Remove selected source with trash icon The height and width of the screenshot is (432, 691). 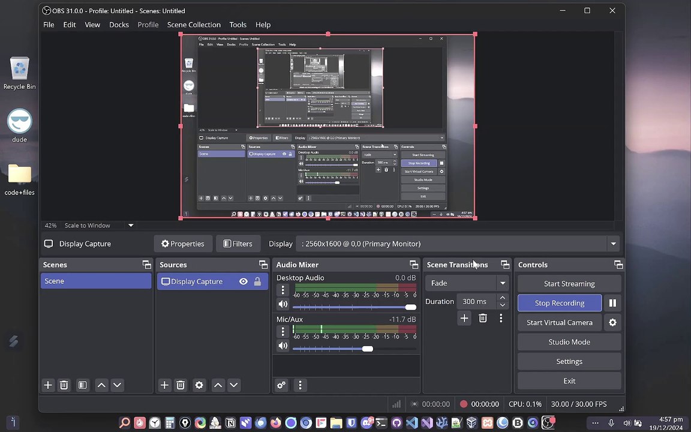pos(180,385)
